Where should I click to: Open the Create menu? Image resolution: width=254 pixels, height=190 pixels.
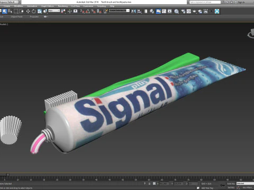click(7, 6)
